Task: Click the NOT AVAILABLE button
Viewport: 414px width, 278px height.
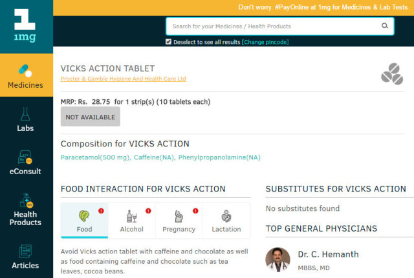Action: click(91, 117)
